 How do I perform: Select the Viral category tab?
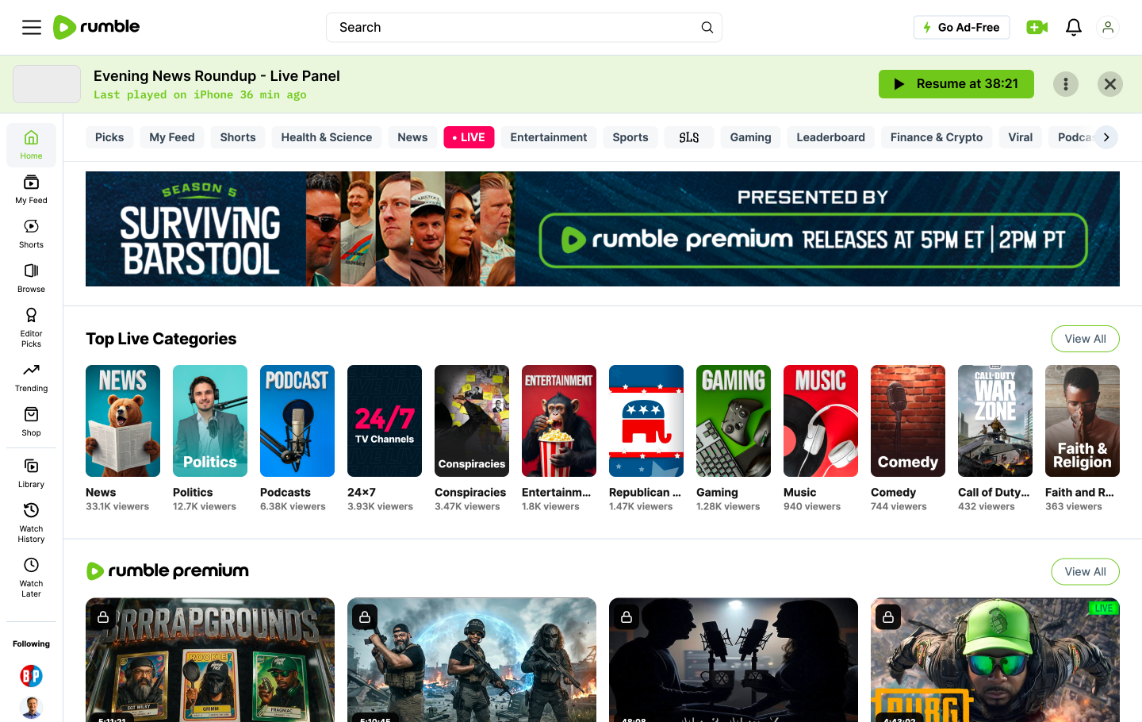tap(1021, 137)
